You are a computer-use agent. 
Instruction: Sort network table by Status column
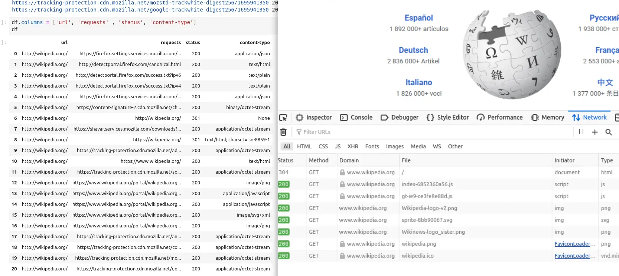(291, 160)
